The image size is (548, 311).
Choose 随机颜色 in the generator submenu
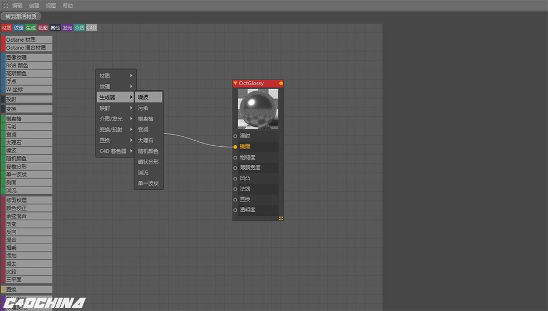149,151
